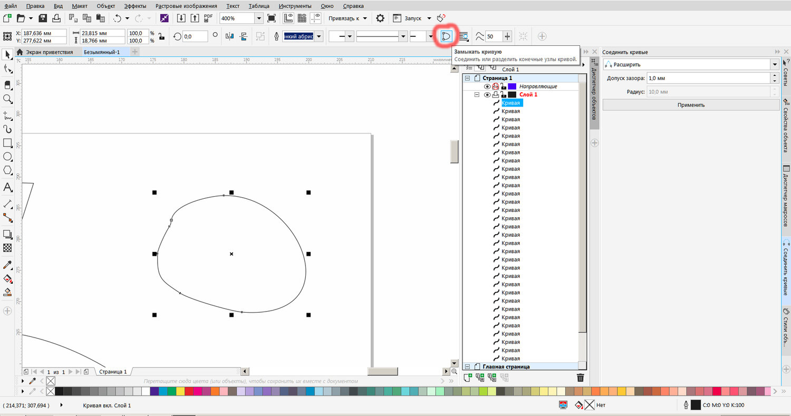Image resolution: width=791 pixels, height=416 pixels.
Task: Open the Диспетчер макросов side tab
Action: click(x=786, y=196)
